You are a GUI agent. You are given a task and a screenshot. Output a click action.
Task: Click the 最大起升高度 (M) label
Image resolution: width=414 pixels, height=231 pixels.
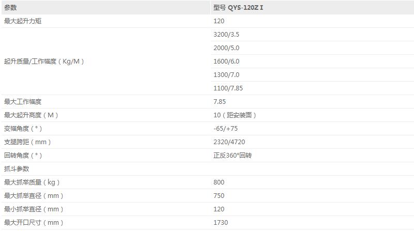[x=32, y=115]
